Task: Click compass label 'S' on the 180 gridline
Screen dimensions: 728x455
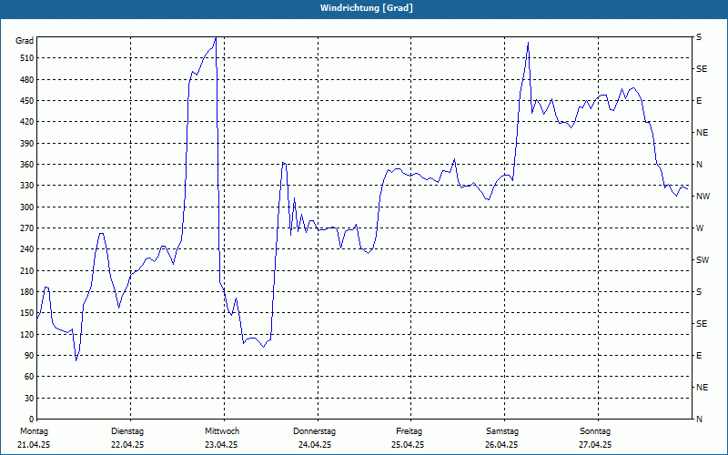Action: (699, 292)
